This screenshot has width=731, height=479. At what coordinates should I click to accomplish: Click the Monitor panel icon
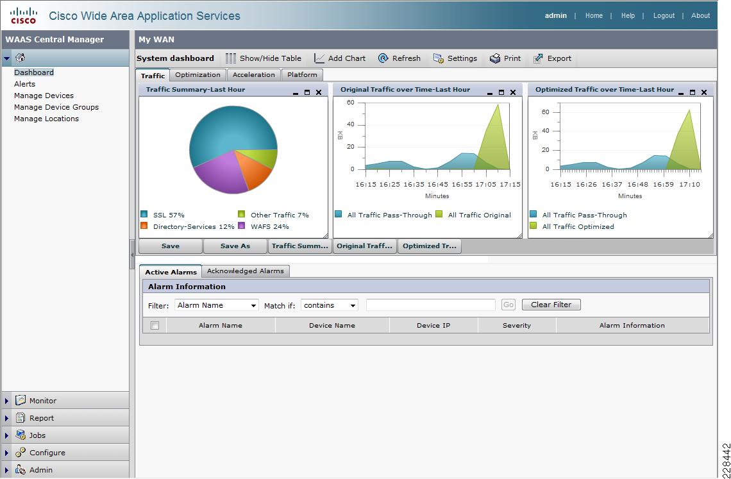click(20, 400)
